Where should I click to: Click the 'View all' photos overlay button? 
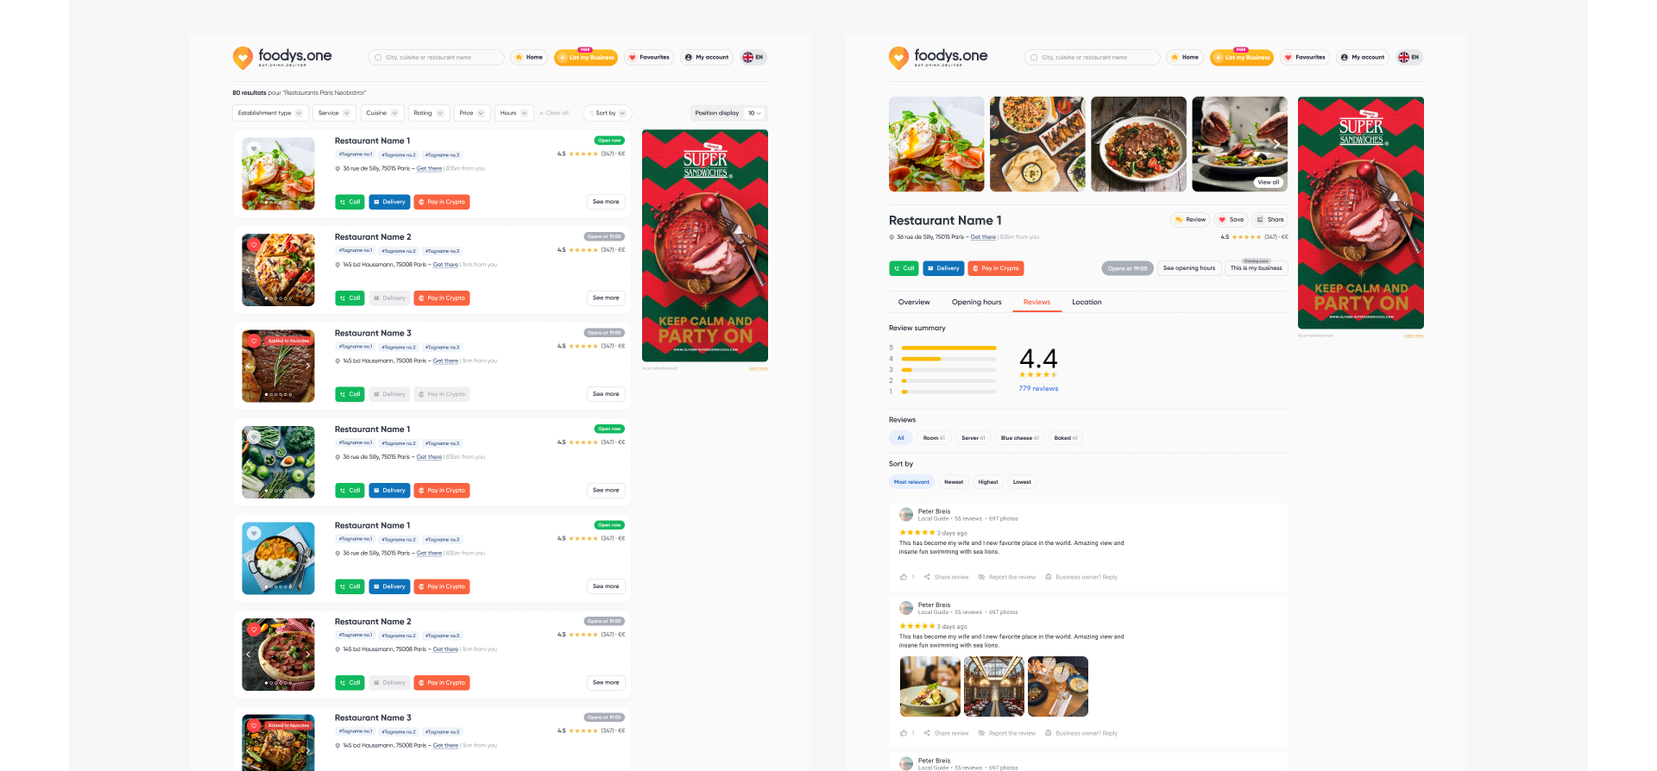[1268, 182]
